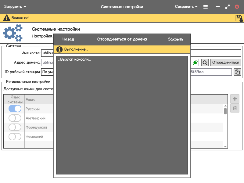The width and height of the screenshot is (244, 183).
Task: Copy workstation ID with clipboard icon
Action: pyautogui.click(x=237, y=72)
